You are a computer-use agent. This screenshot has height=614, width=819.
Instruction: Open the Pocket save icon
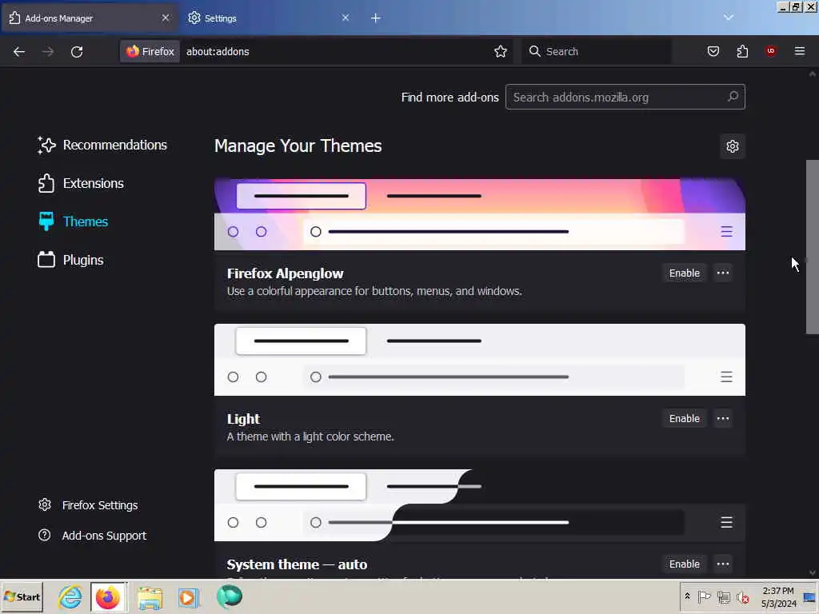click(713, 51)
